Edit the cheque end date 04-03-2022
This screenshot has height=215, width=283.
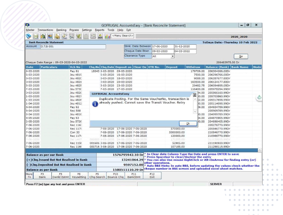[185, 51]
